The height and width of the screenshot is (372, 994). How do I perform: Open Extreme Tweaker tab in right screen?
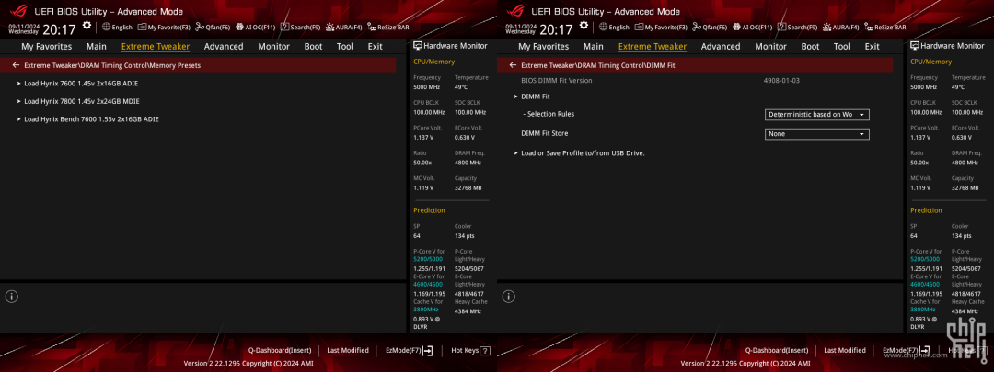coord(653,46)
